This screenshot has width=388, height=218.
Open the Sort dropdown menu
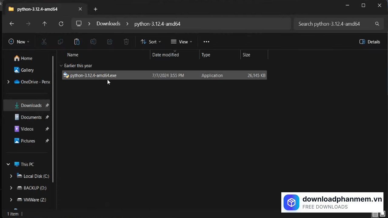tap(151, 42)
